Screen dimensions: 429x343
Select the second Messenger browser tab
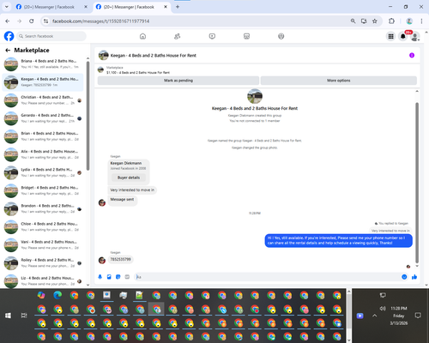(x=129, y=7)
